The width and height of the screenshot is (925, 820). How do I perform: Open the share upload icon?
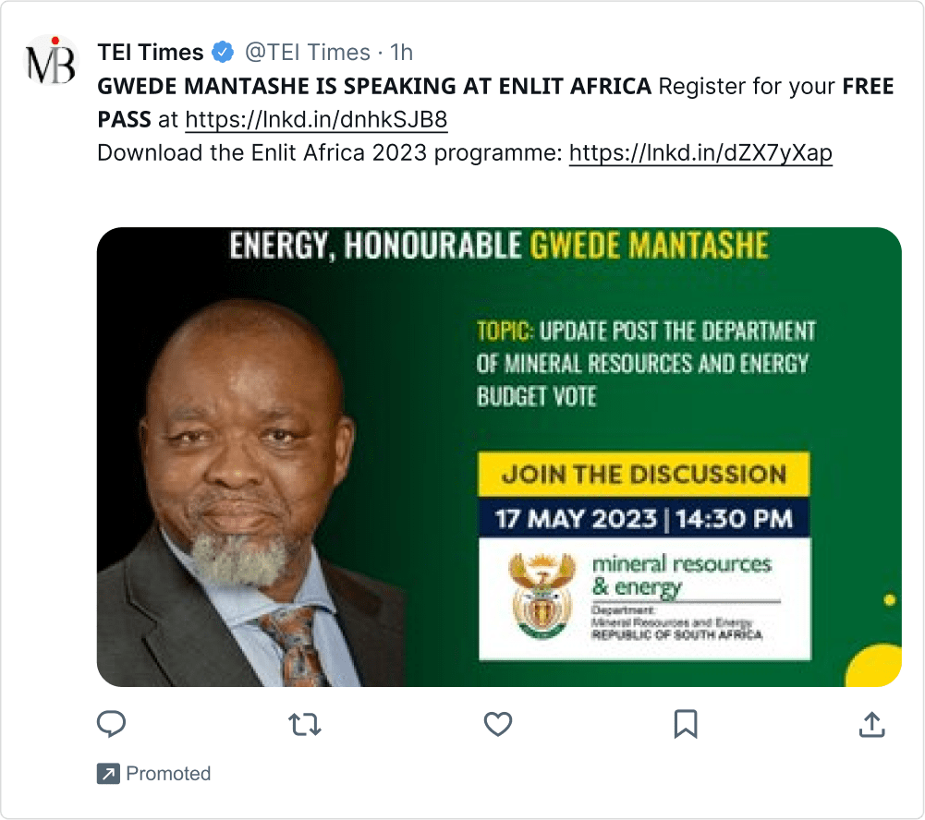872,724
